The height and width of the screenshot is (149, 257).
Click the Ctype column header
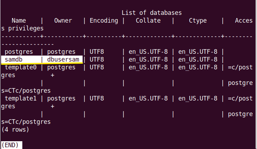[x=198, y=21]
